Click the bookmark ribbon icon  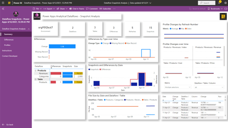(x=209, y=9)
